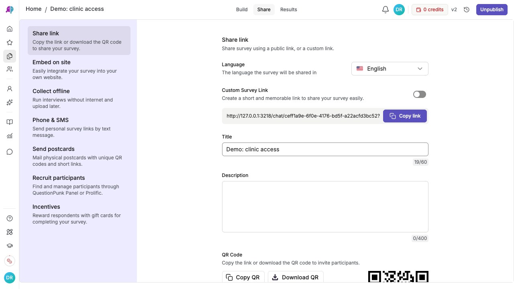Open the Incentives section

tap(79, 214)
